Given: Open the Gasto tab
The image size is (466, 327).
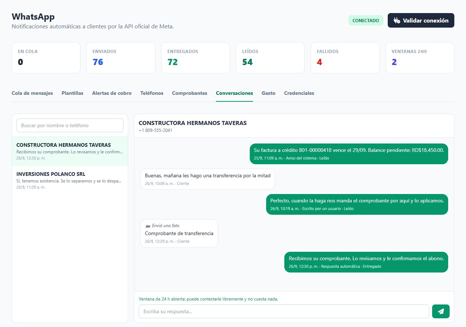Looking at the screenshot, I should tap(268, 93).
